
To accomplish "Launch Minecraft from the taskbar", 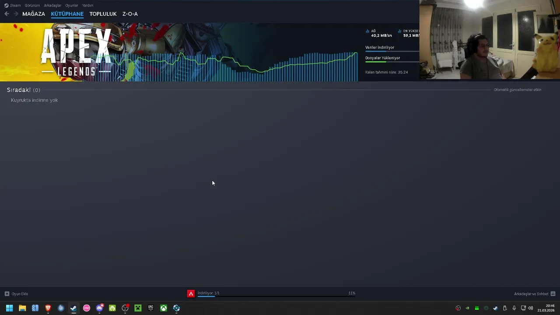I will (x=138, y=308).
